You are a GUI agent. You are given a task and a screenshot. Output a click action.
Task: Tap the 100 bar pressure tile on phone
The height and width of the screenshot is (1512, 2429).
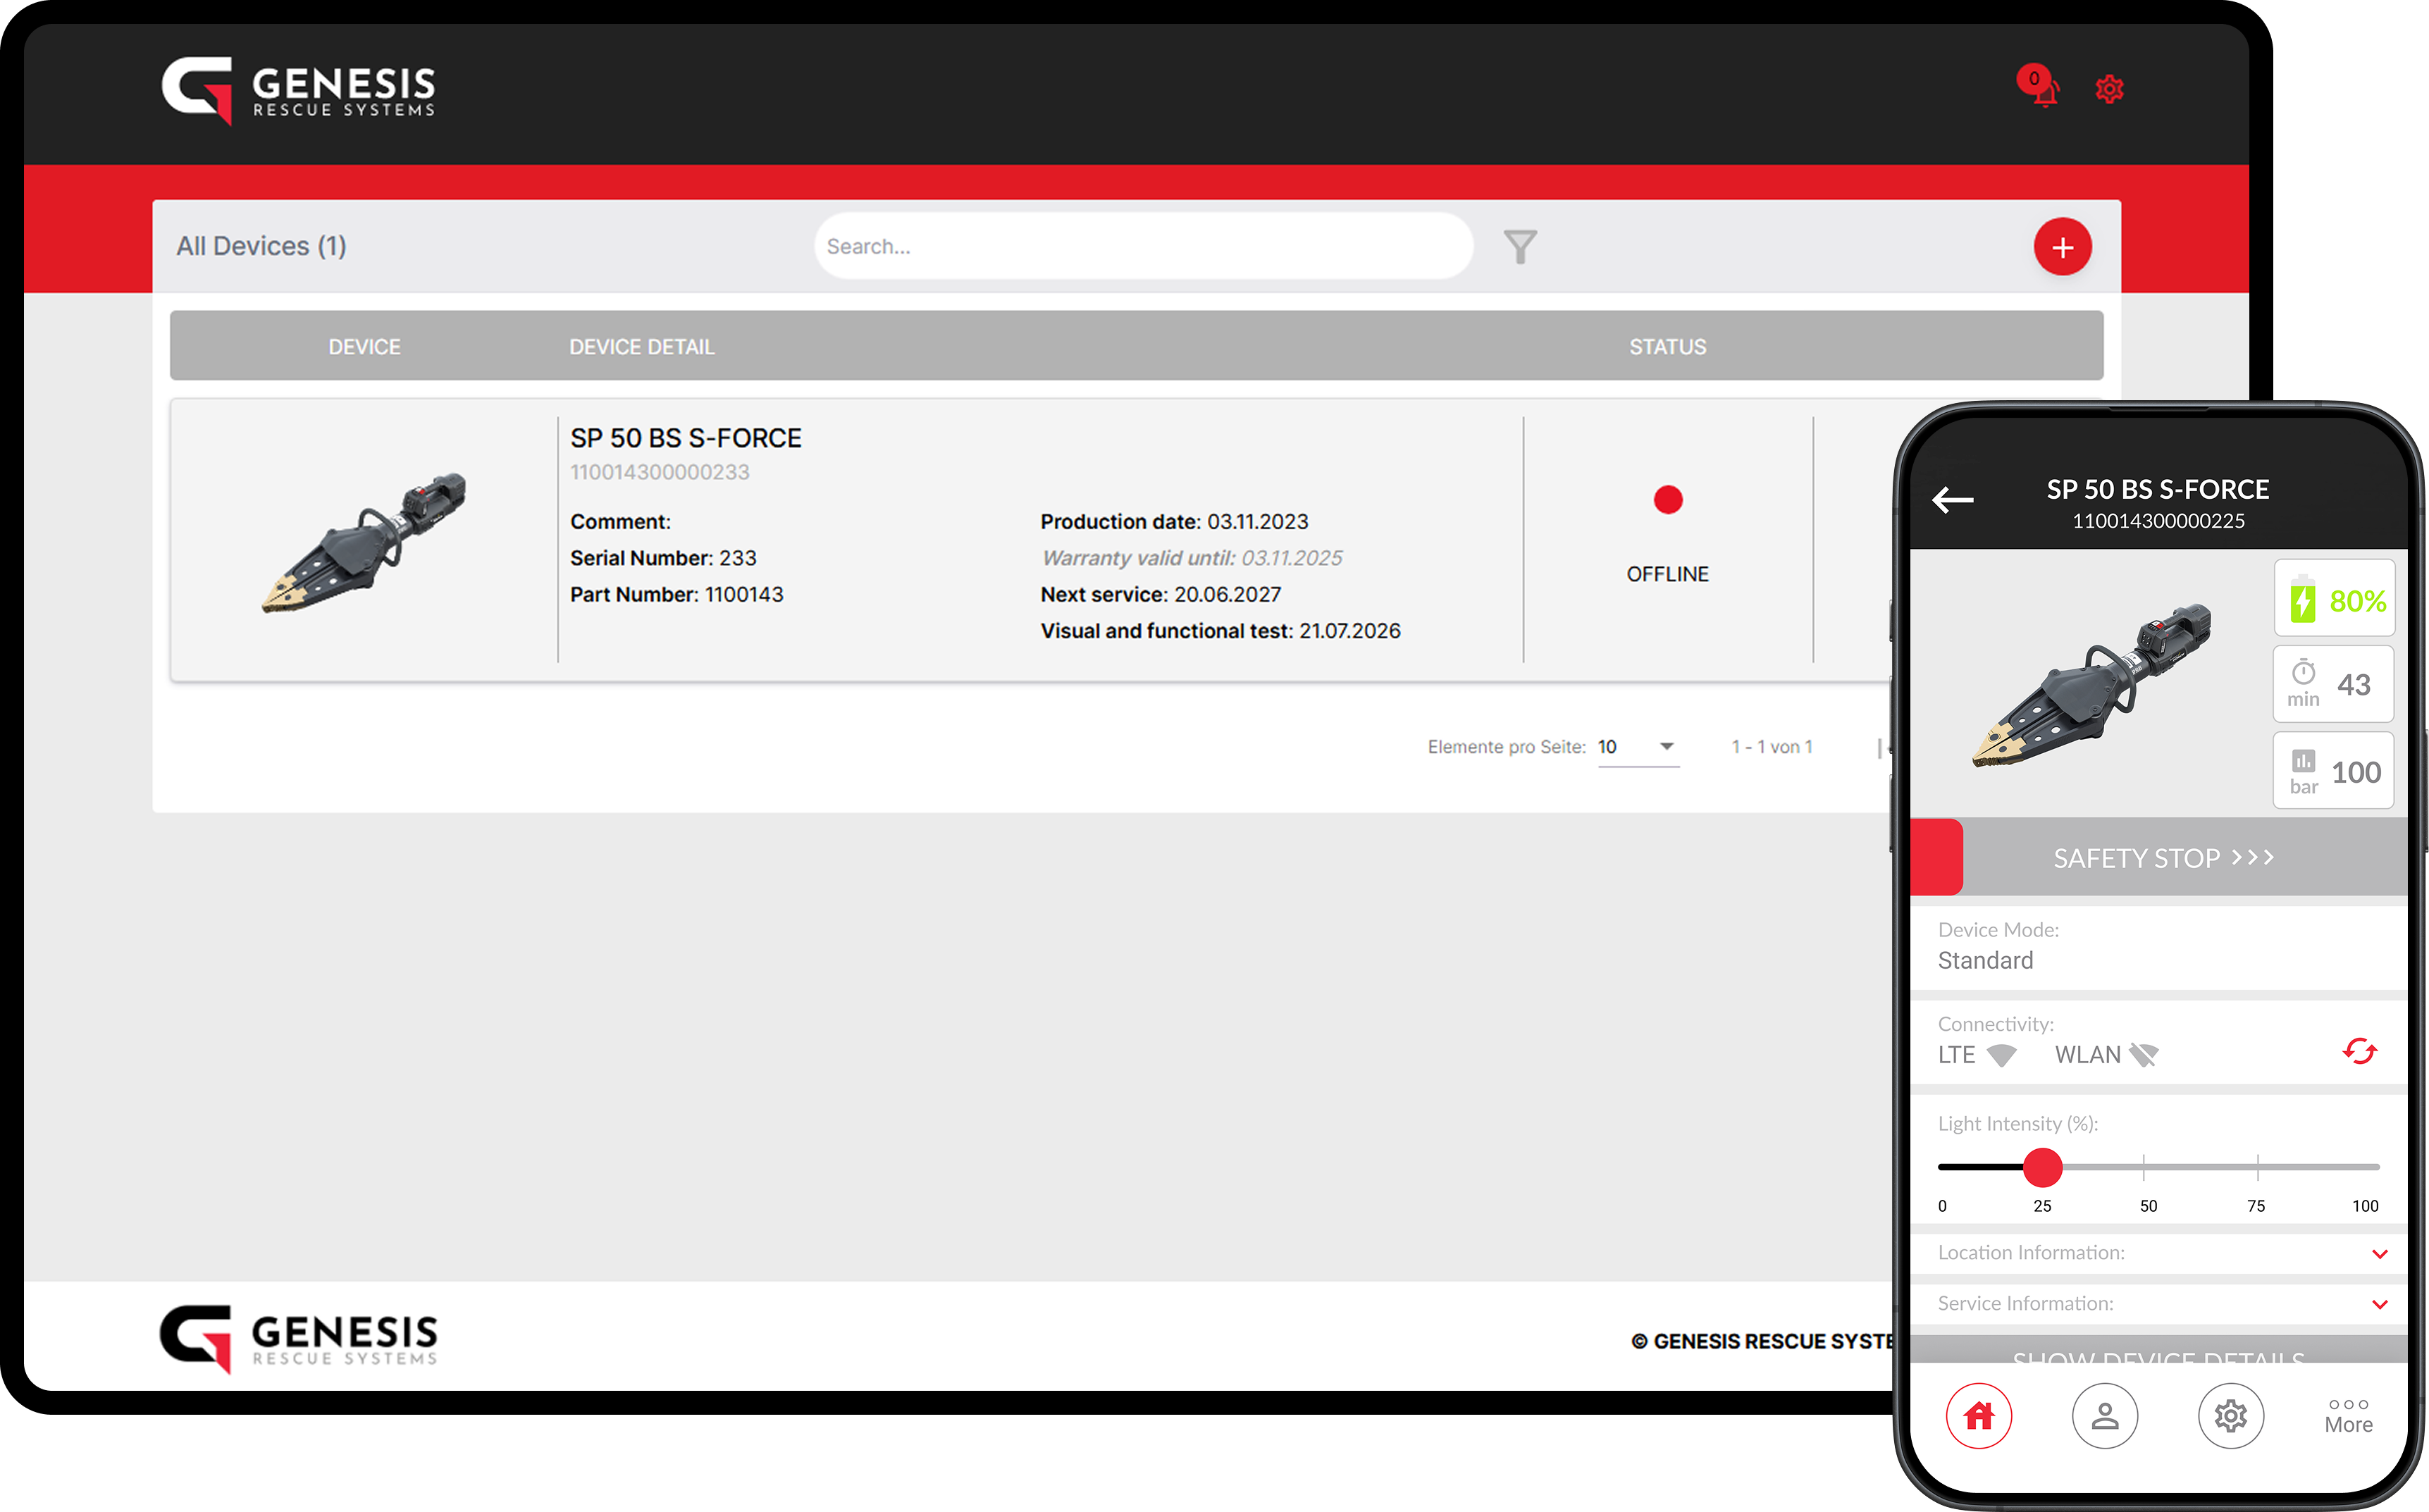click(x=2334, y=771)
